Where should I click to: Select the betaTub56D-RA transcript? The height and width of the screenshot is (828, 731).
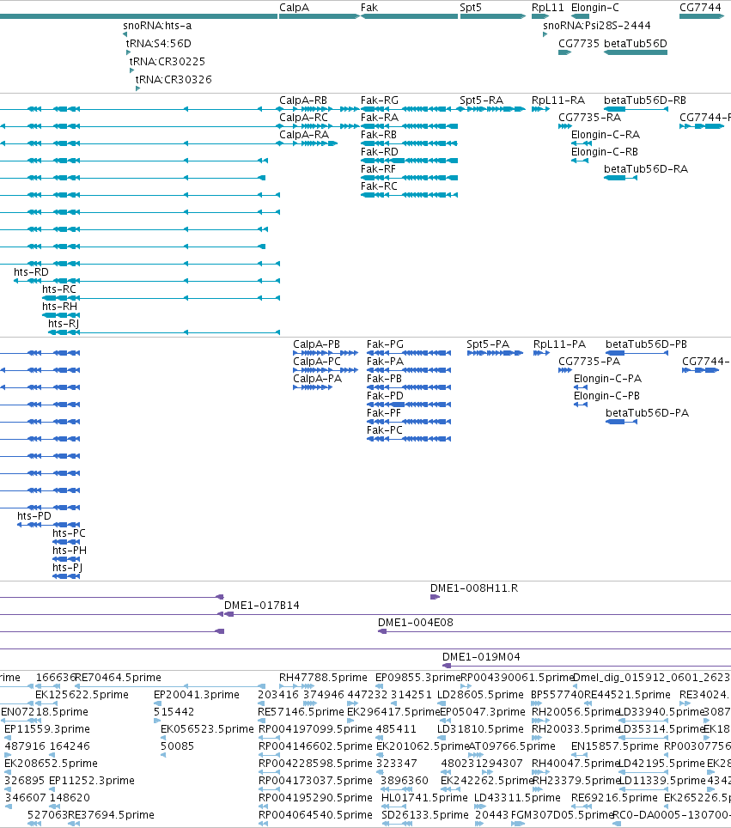[620, 178]
